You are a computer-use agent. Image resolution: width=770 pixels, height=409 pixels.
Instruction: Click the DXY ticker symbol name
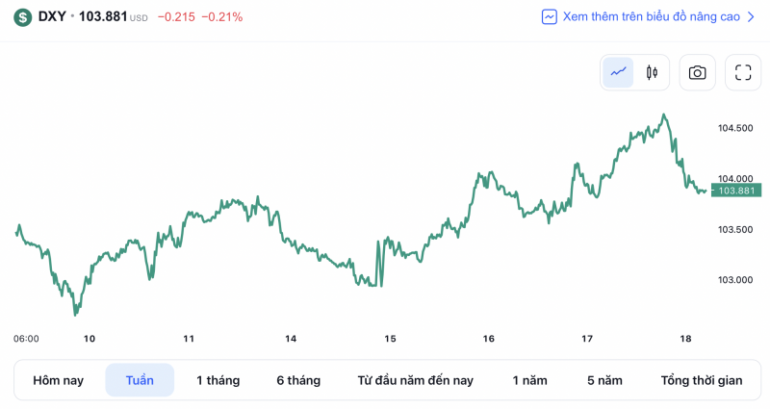point(52,16)
